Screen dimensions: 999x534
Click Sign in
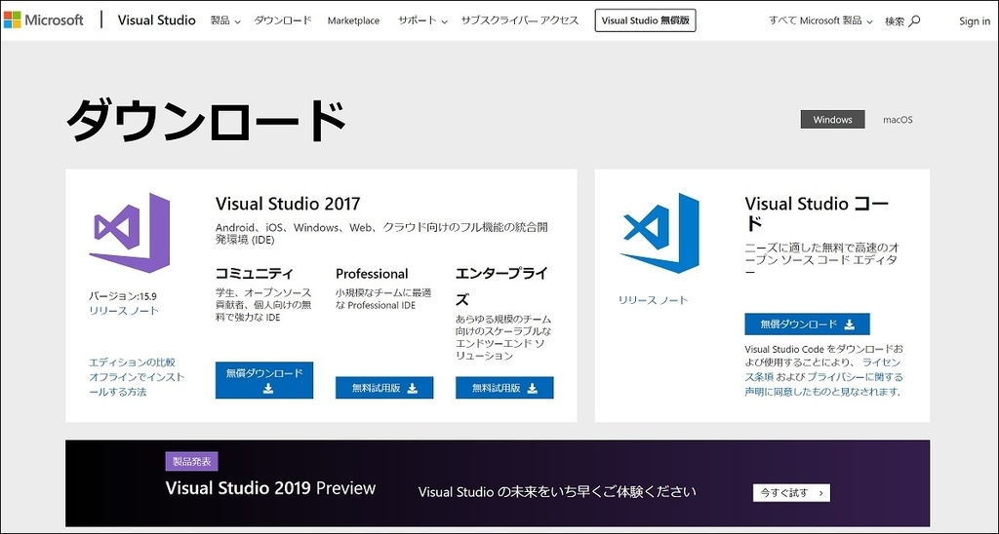pyautogui.click(x=975, y=21)
